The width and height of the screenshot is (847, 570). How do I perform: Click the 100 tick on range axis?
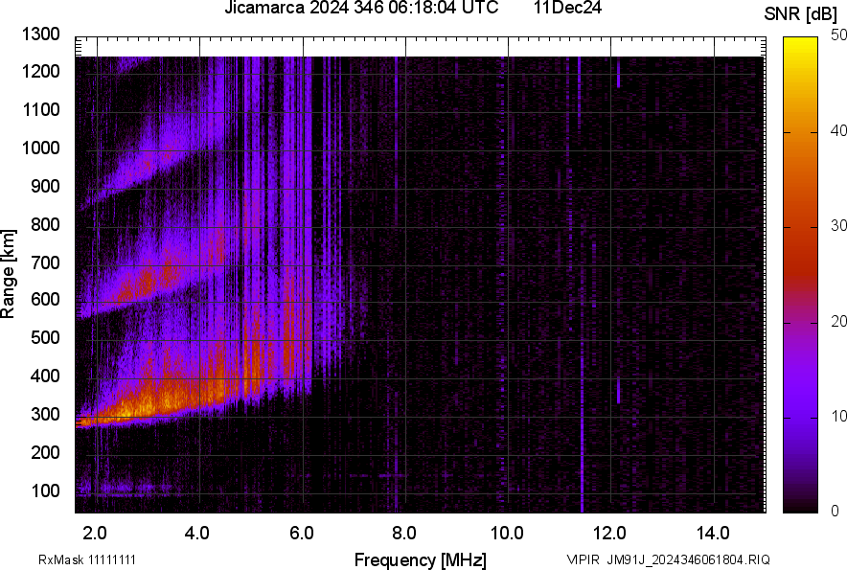tap(46, 490)
